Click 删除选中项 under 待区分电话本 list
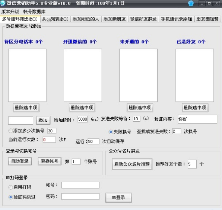 click(x=26, y=108)
